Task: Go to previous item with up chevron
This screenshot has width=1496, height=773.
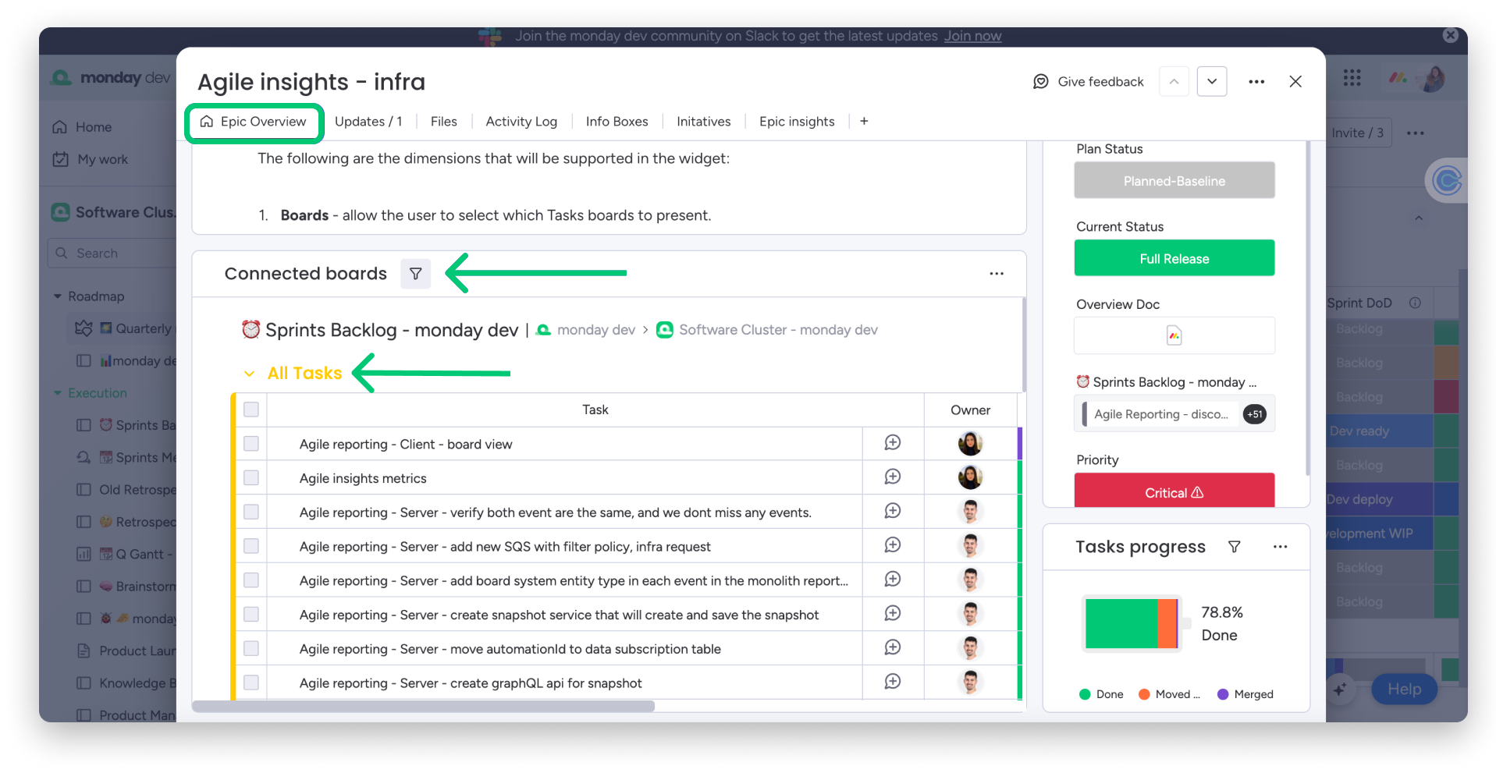Action: coord(1174,81)
